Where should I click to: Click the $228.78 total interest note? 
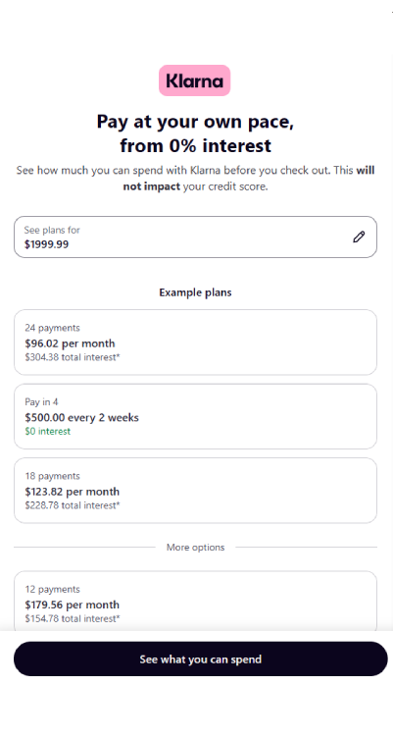[x=73, y=505]
